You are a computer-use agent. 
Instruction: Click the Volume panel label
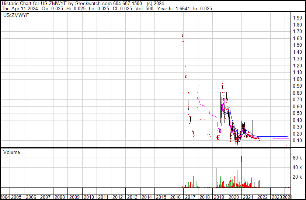pyautogui.click(x=11, y=152)
